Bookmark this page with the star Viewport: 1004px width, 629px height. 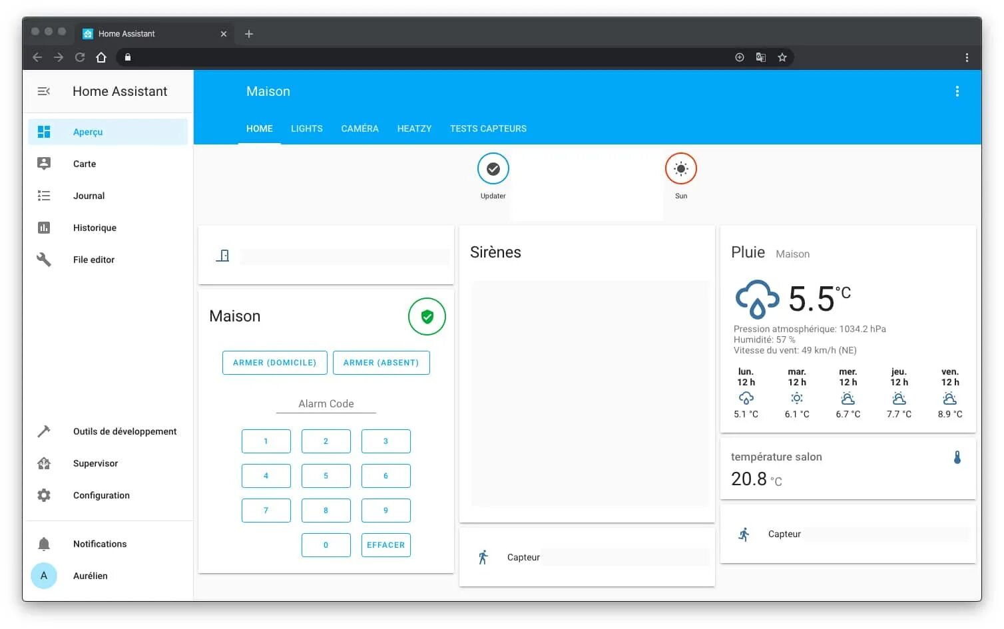(782, 57)
